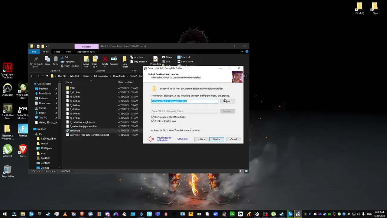Select setup.exe in the file list
This screenshot has width=387, height=218.
click(x=75, y=130)
